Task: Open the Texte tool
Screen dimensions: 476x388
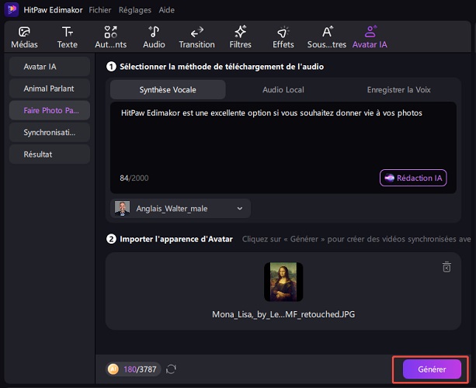Action: click(x=68, y=37)
